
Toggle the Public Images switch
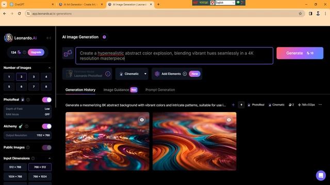(x=47, y=147)
